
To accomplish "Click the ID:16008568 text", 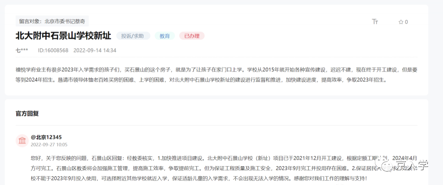I will click(53, 50).
